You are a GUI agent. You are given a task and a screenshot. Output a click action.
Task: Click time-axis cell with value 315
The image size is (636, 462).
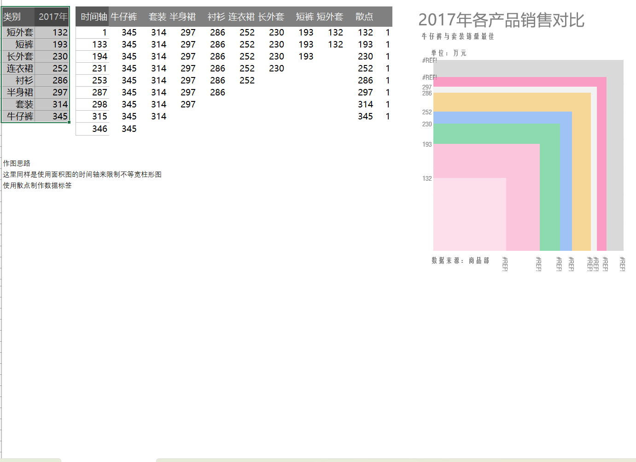coord(92,116)
